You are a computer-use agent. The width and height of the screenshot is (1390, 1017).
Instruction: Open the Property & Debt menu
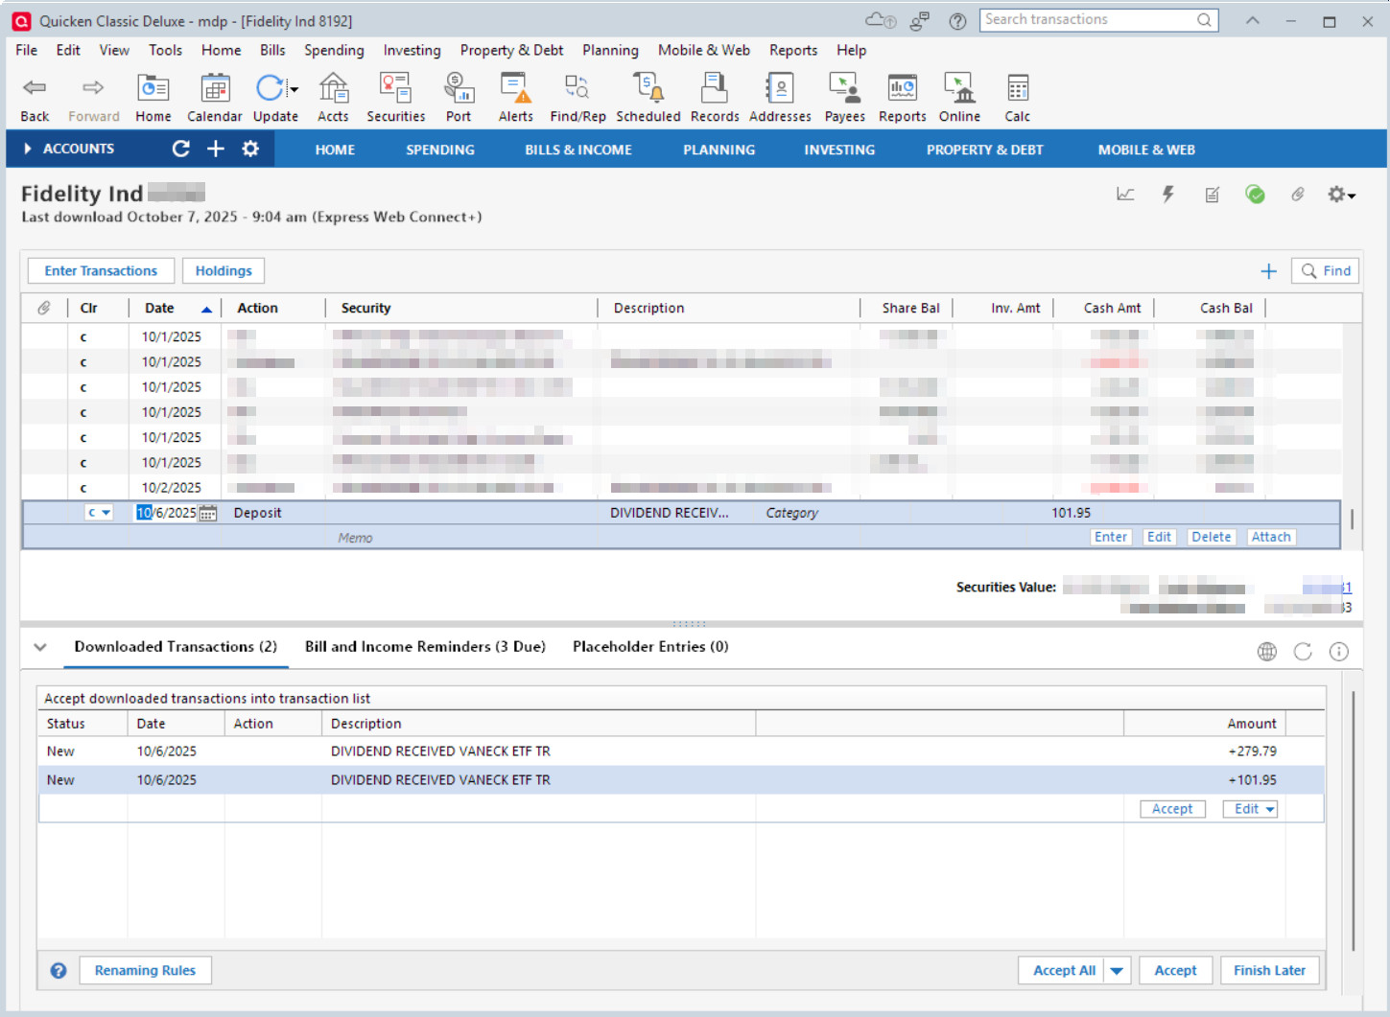(x=511, y=50)
